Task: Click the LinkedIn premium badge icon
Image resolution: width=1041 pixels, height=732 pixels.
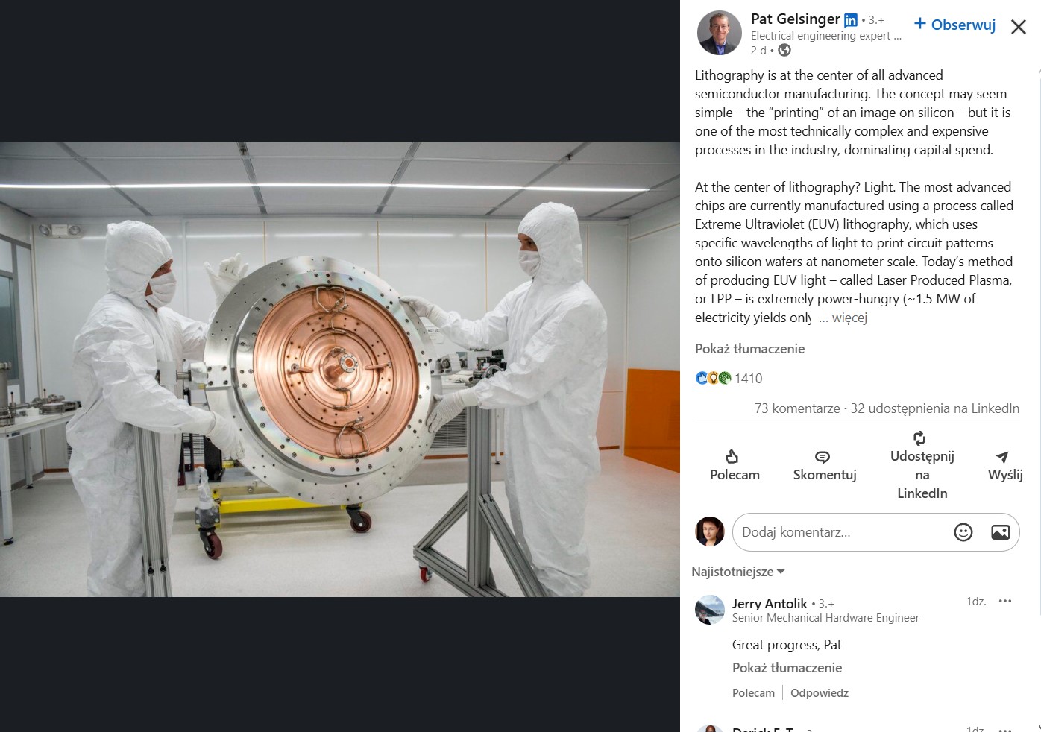Action: coord(850,20)
